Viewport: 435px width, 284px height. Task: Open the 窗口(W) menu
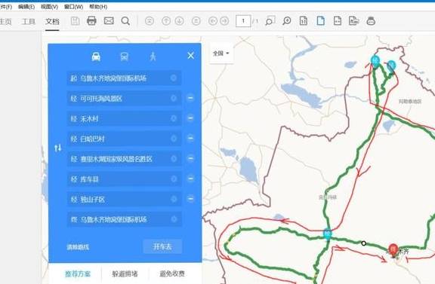(x=73, y=7)
